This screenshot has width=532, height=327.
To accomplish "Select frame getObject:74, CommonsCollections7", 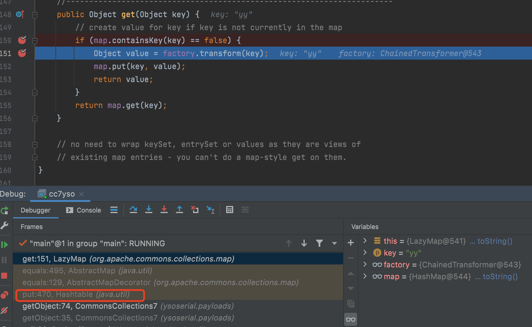I will [x=178, y=306].
